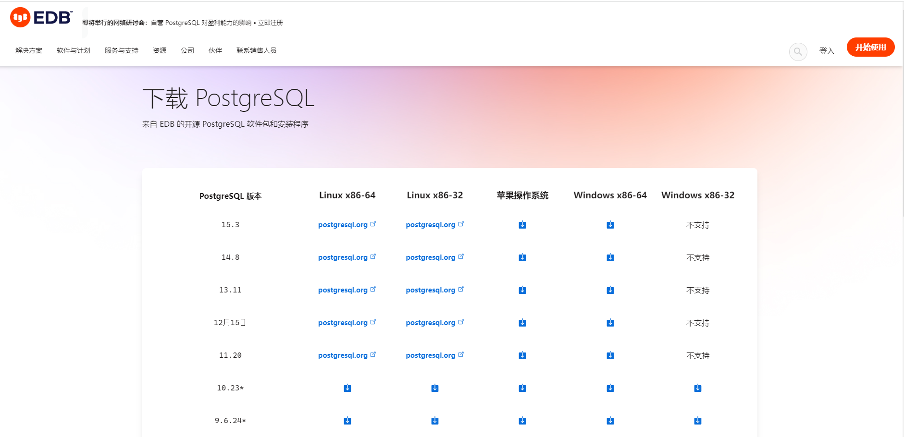Select version cell 12月15日
Screen dimensions: 904x437
click(x=230, y=323)
